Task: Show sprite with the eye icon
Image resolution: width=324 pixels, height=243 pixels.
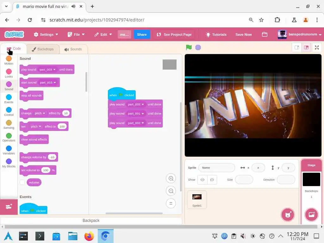Action: (202, 180)
